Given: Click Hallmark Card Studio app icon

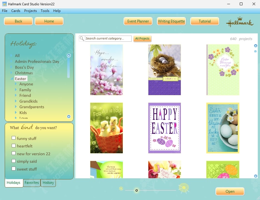Looking at the screenshot, I should tap(4, 4).
